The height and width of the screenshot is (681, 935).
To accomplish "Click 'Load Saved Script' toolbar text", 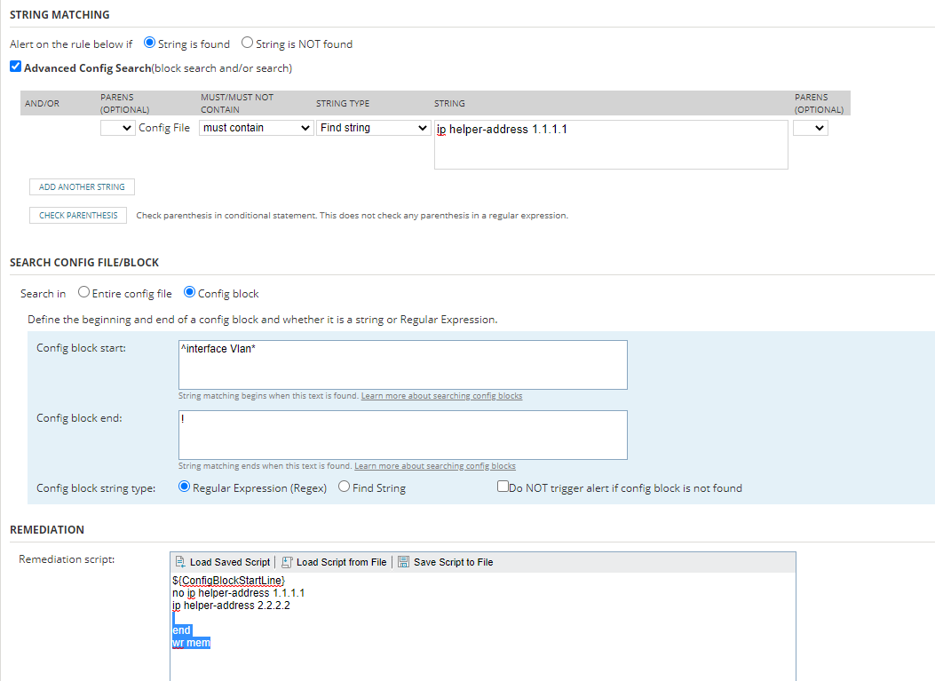I will click(x=230, y=562).
